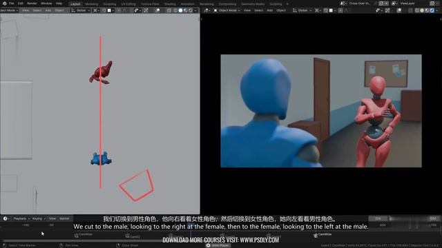The width and height of the screenshot is (442, 248).
Task: Open the Blender logo menu
Action: click(5, 3)
